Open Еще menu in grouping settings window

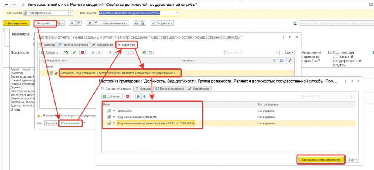[352, 160]
